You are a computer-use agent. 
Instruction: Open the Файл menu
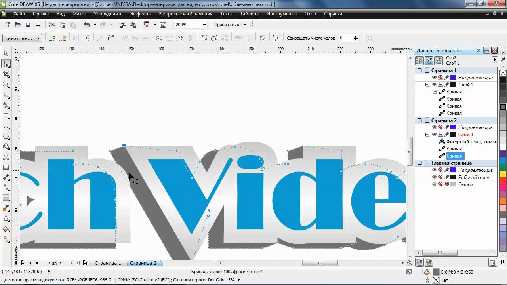tap(19, 14)
